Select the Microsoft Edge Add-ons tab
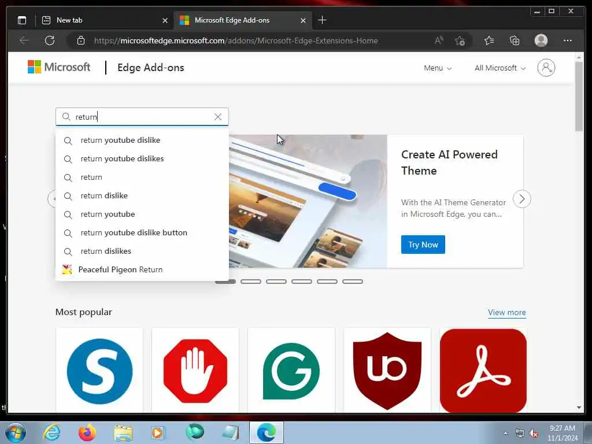Viewport: 592px width, 444px height. point(243,20)
